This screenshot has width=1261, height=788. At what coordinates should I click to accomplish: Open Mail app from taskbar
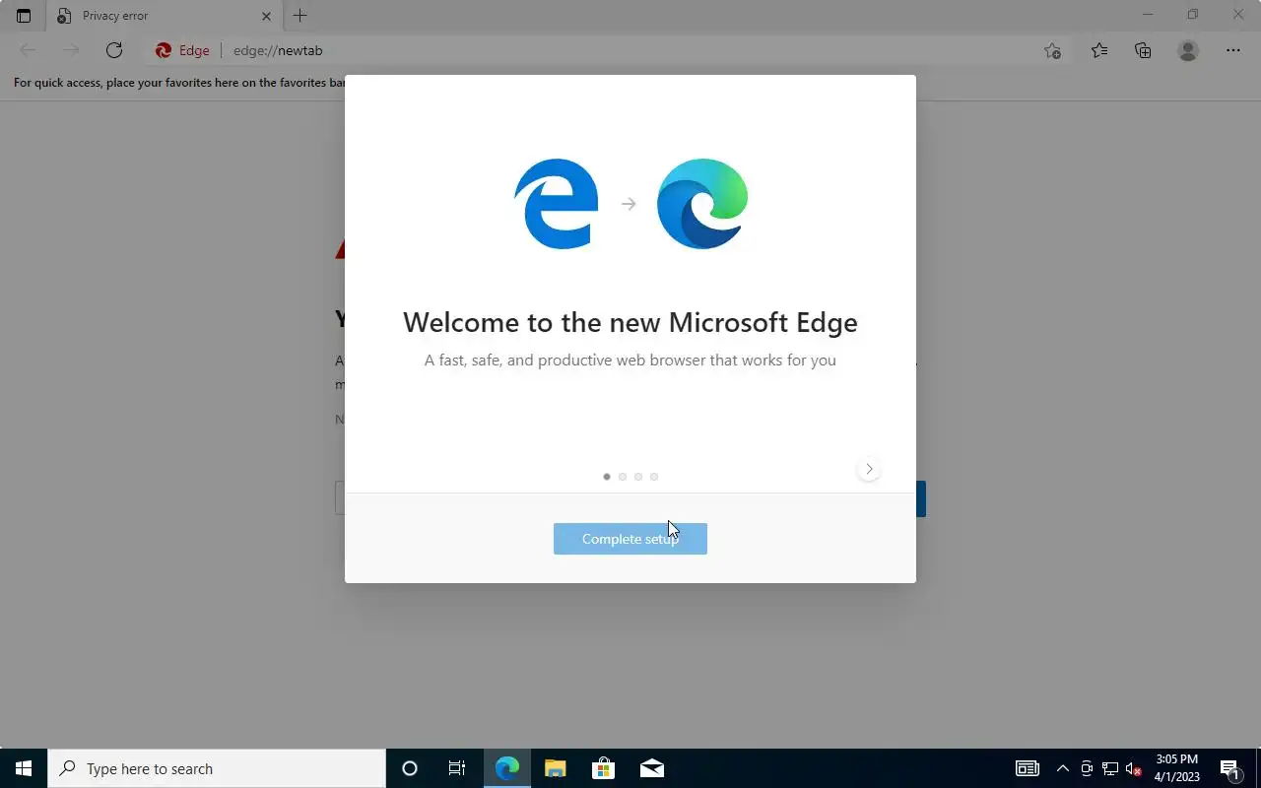click(x=651, y=768)
